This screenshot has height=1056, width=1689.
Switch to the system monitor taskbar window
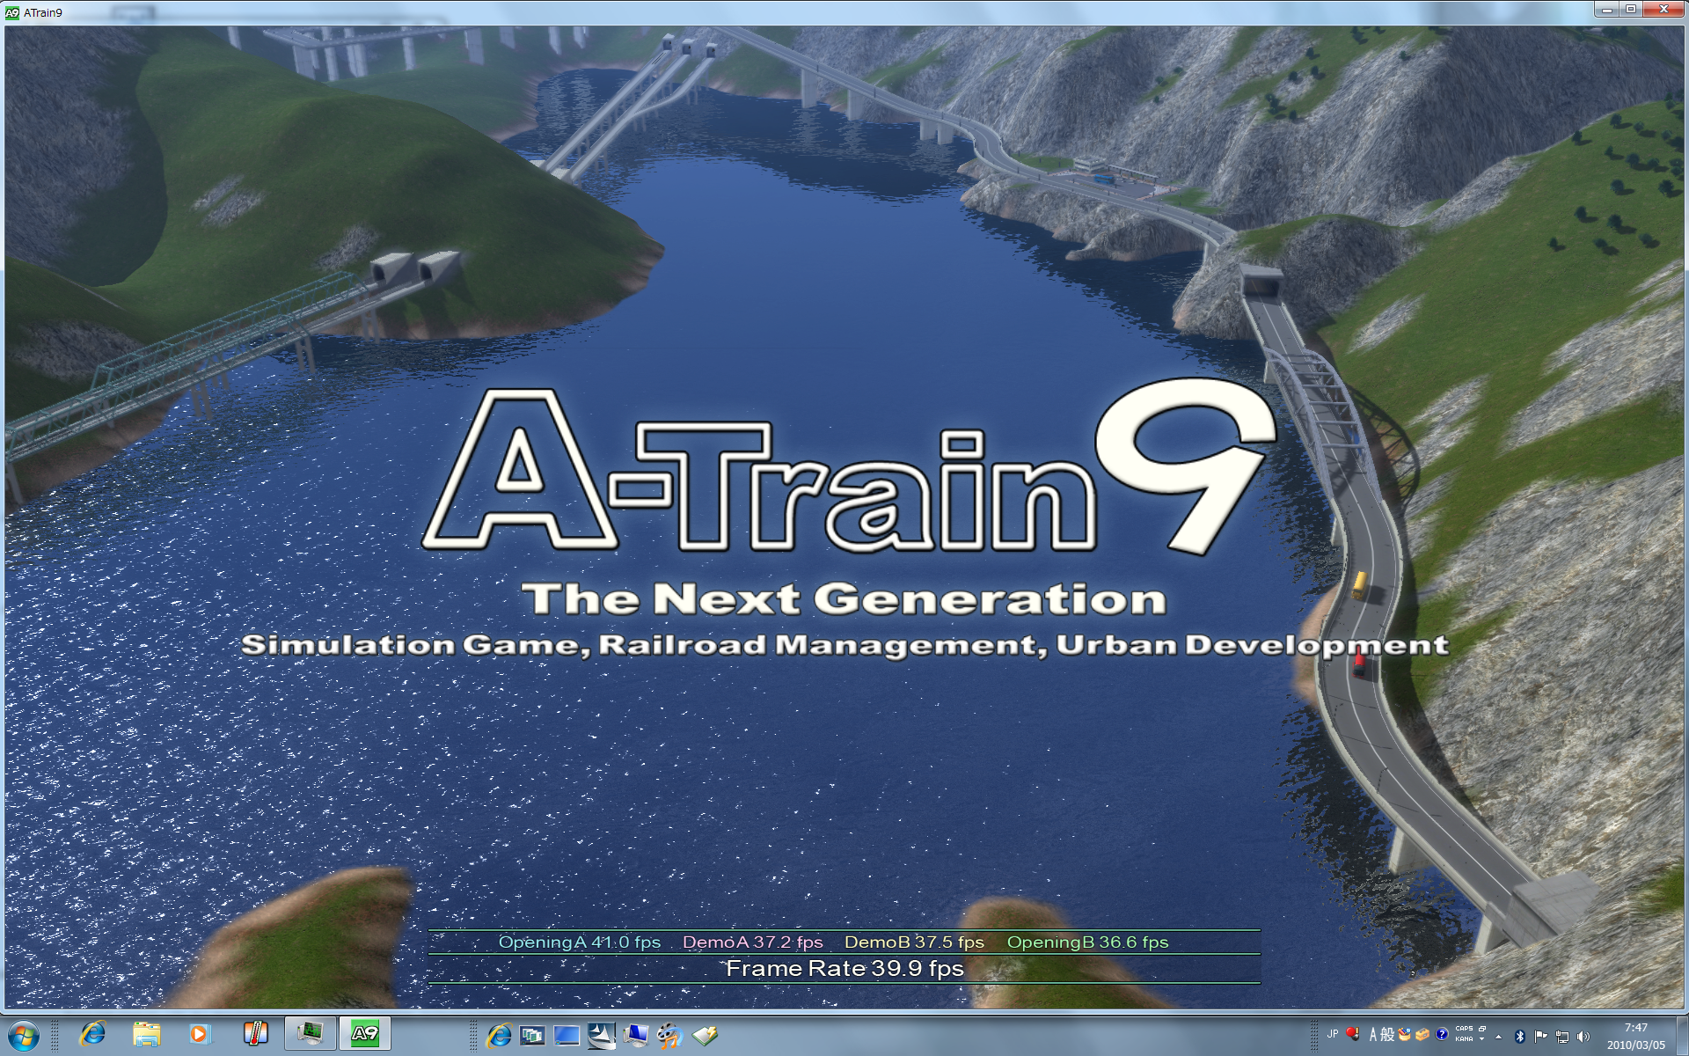tap(310, 1034)
